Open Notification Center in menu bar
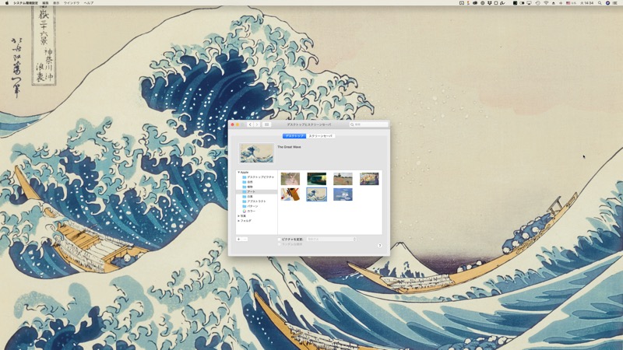Image resolution: width=623 pixels, height=350 pixels. [614, 3]
